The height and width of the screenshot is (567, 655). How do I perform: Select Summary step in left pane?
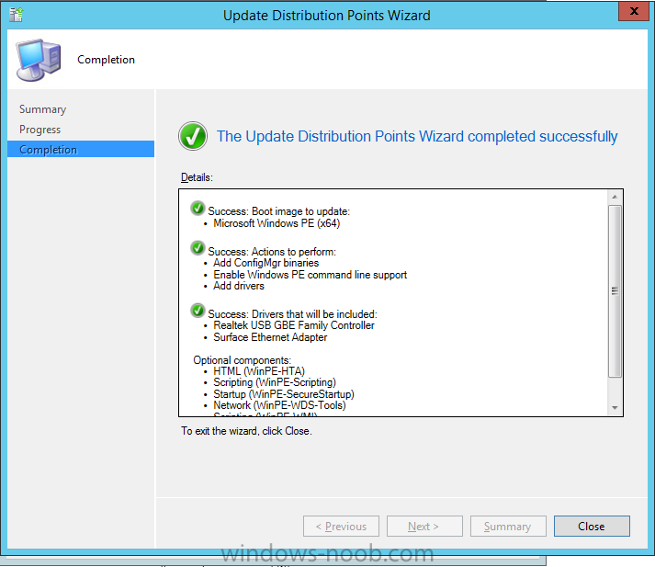point(42,109)
